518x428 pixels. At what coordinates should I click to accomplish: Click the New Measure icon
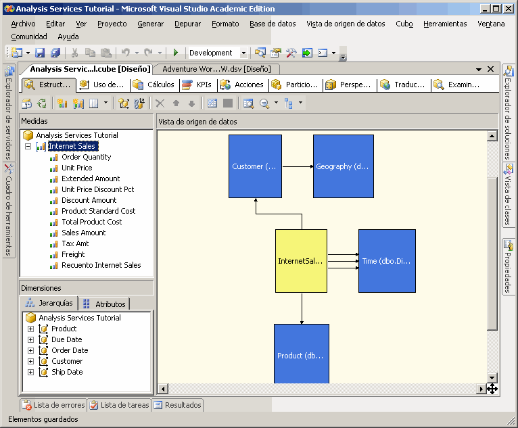(62, 103)
